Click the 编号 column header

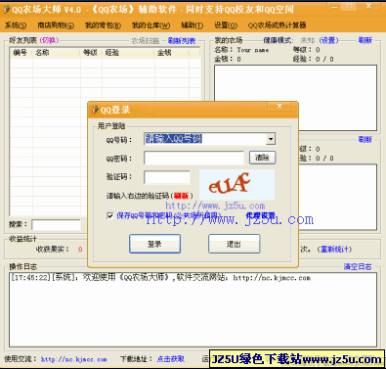[x=21, y=53]
